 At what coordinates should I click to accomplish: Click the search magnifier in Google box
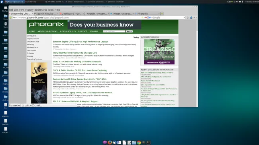[x=184, y=17]
